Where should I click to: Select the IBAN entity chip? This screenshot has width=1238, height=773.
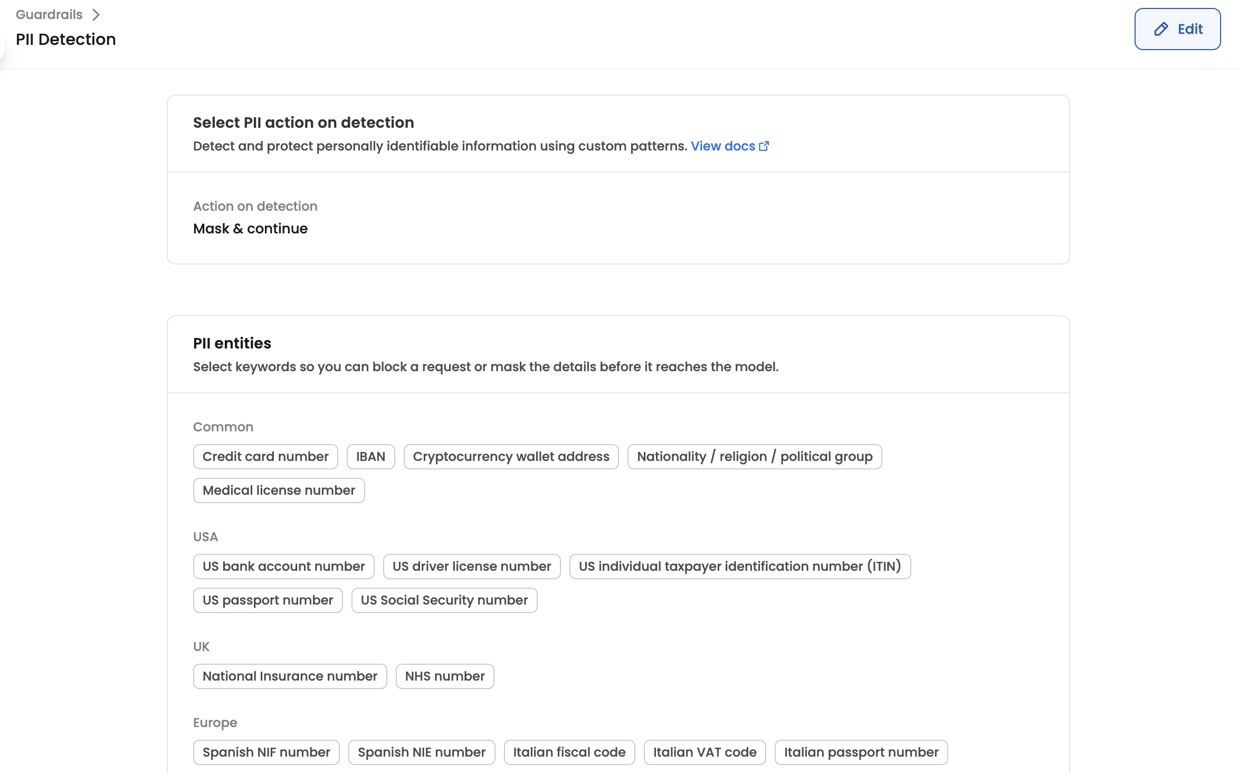(x=370, y=457)
